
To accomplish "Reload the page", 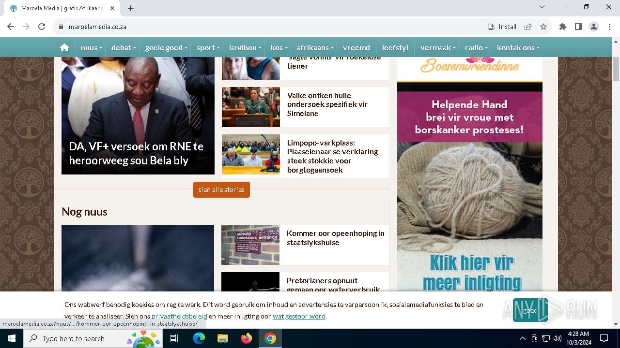I will pos(42,27).
